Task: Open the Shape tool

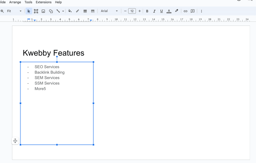Action: pos(51,11)
